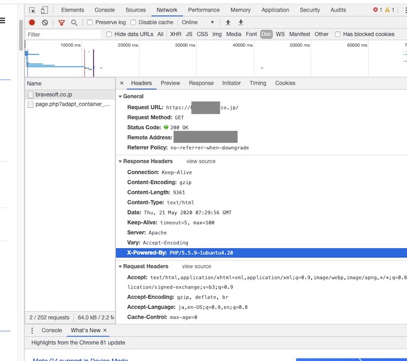407x361 pixels.
Task: Open the Security panel
Action: pyautogui.click(x=309, y=10)
